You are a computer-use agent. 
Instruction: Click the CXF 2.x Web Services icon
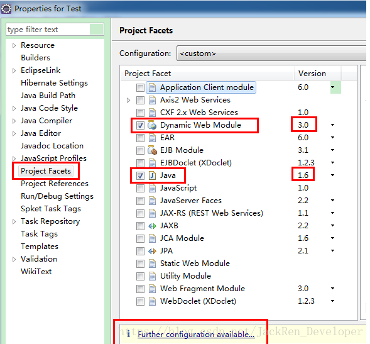click(x=152, y=113)
